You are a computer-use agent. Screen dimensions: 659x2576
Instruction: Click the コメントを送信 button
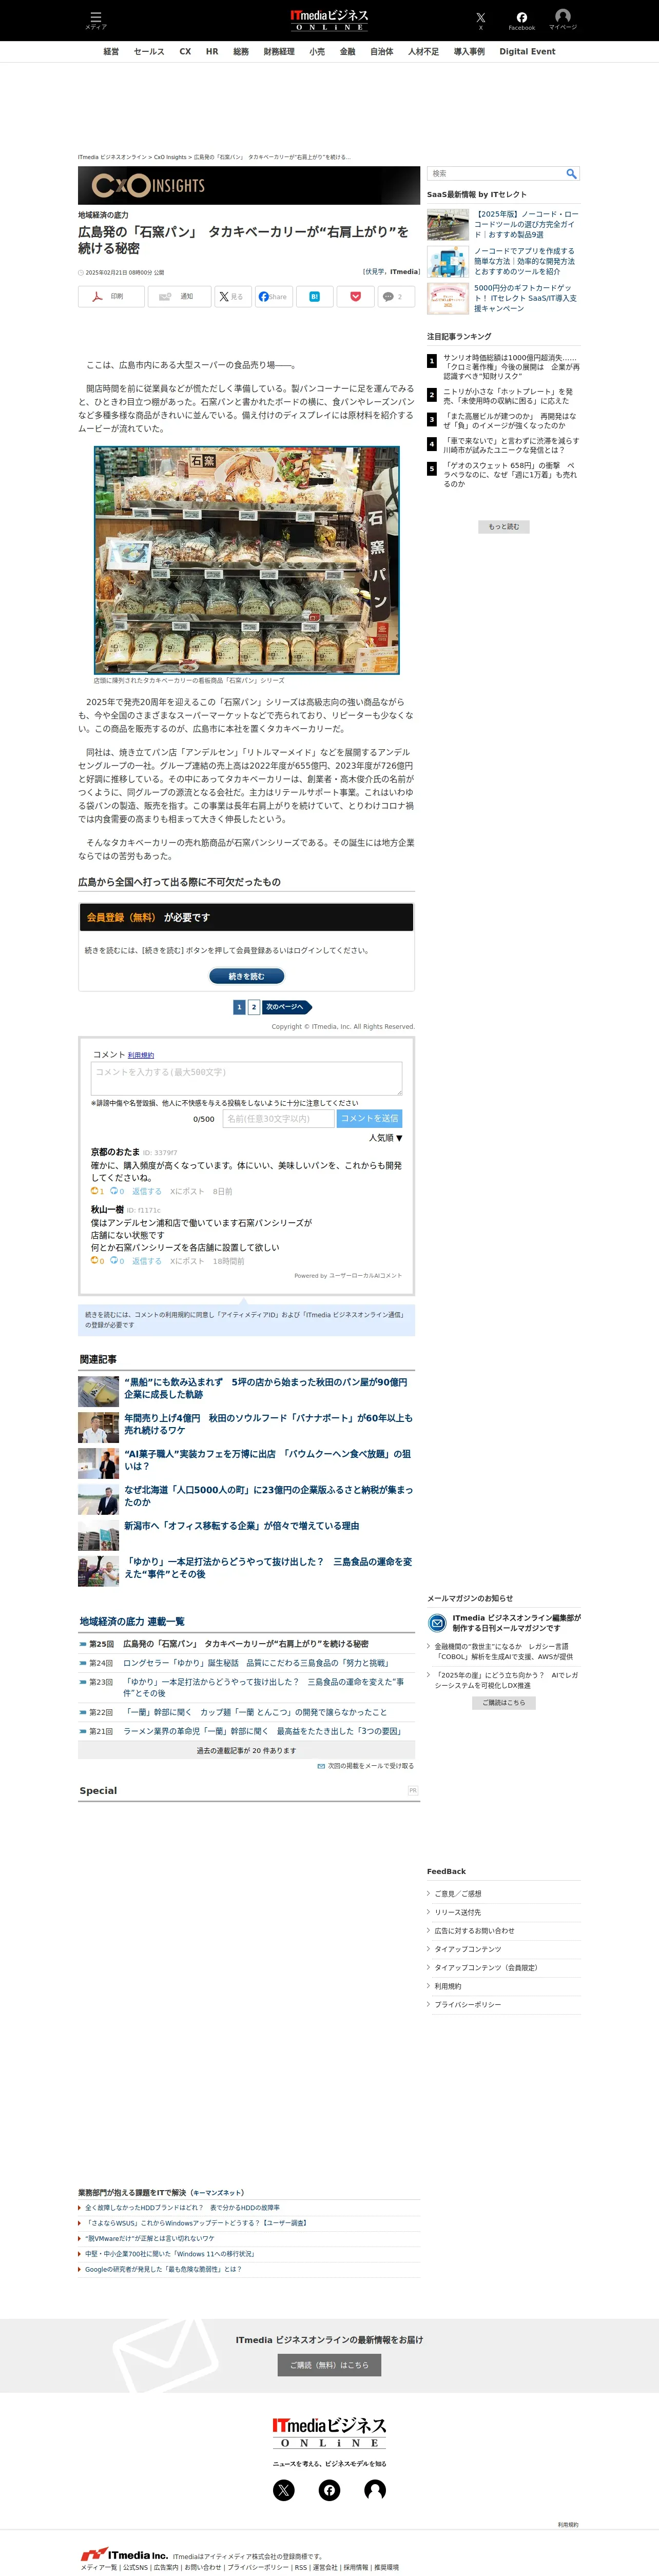pos(369,1118)
